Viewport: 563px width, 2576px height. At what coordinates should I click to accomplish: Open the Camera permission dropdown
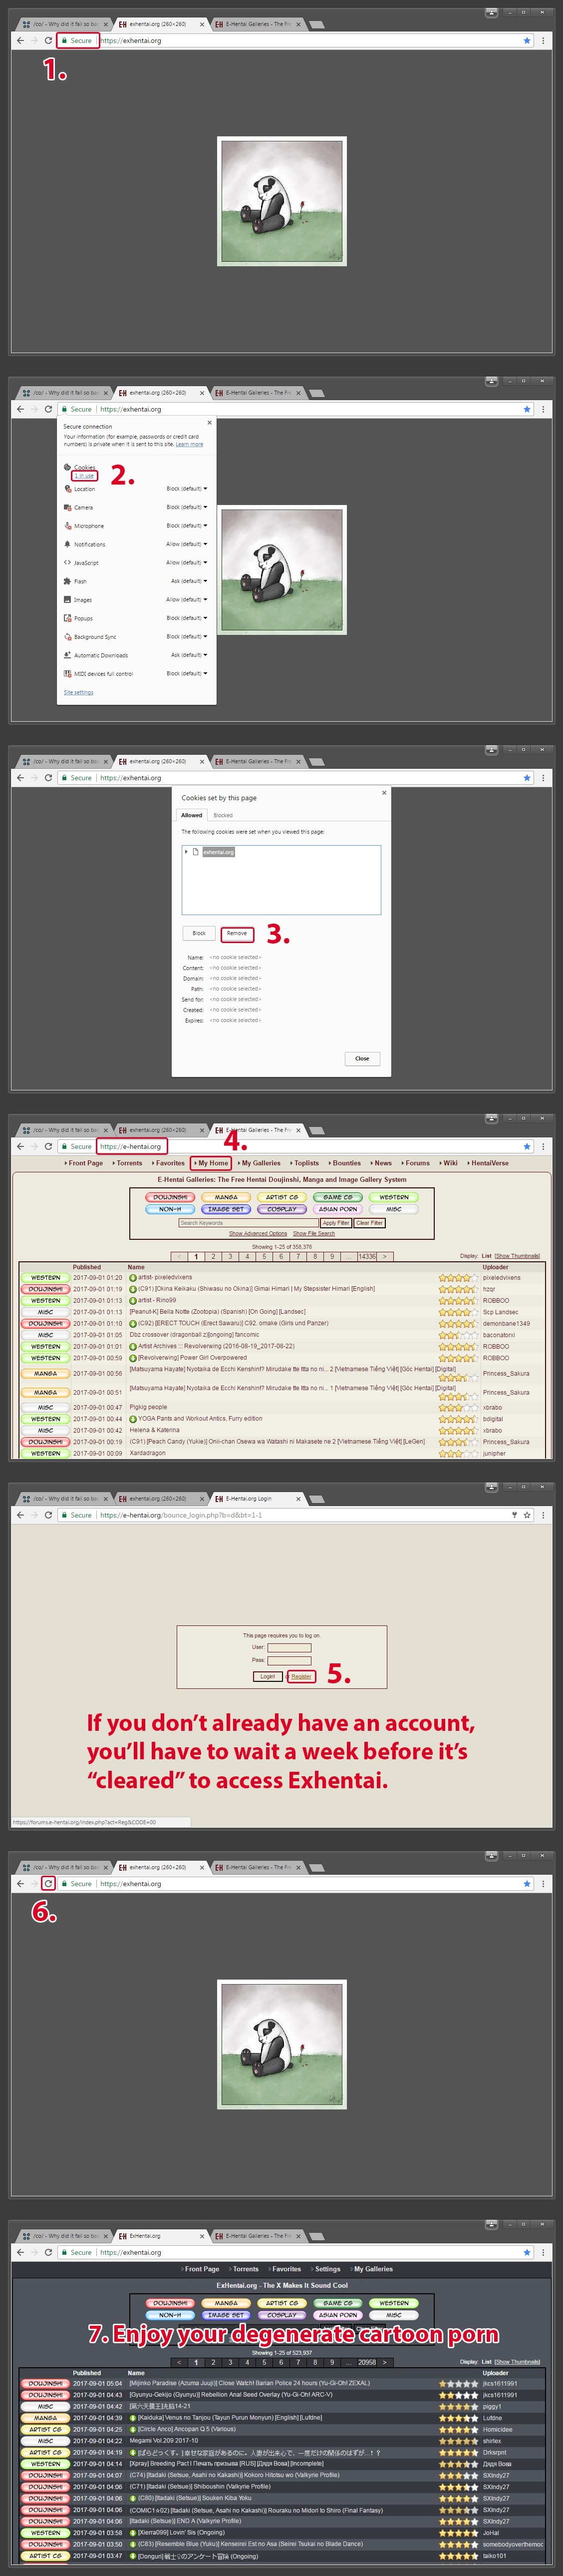pyautogui.click(x=187, y=507)
